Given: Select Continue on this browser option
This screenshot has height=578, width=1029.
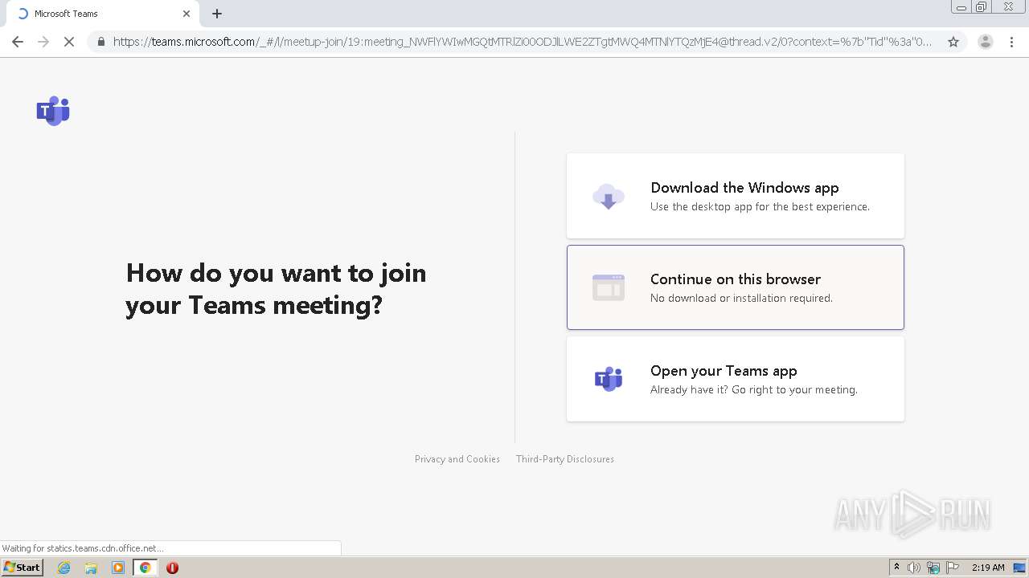Looking at the screenshot, I should pos(736,287).
